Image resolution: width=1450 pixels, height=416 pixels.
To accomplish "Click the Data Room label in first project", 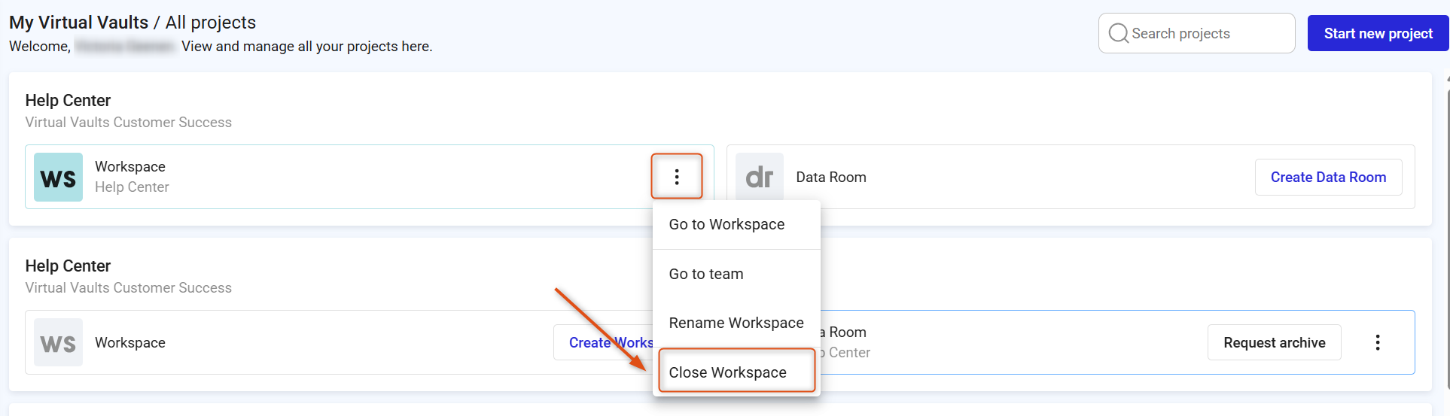I will 831,177.
